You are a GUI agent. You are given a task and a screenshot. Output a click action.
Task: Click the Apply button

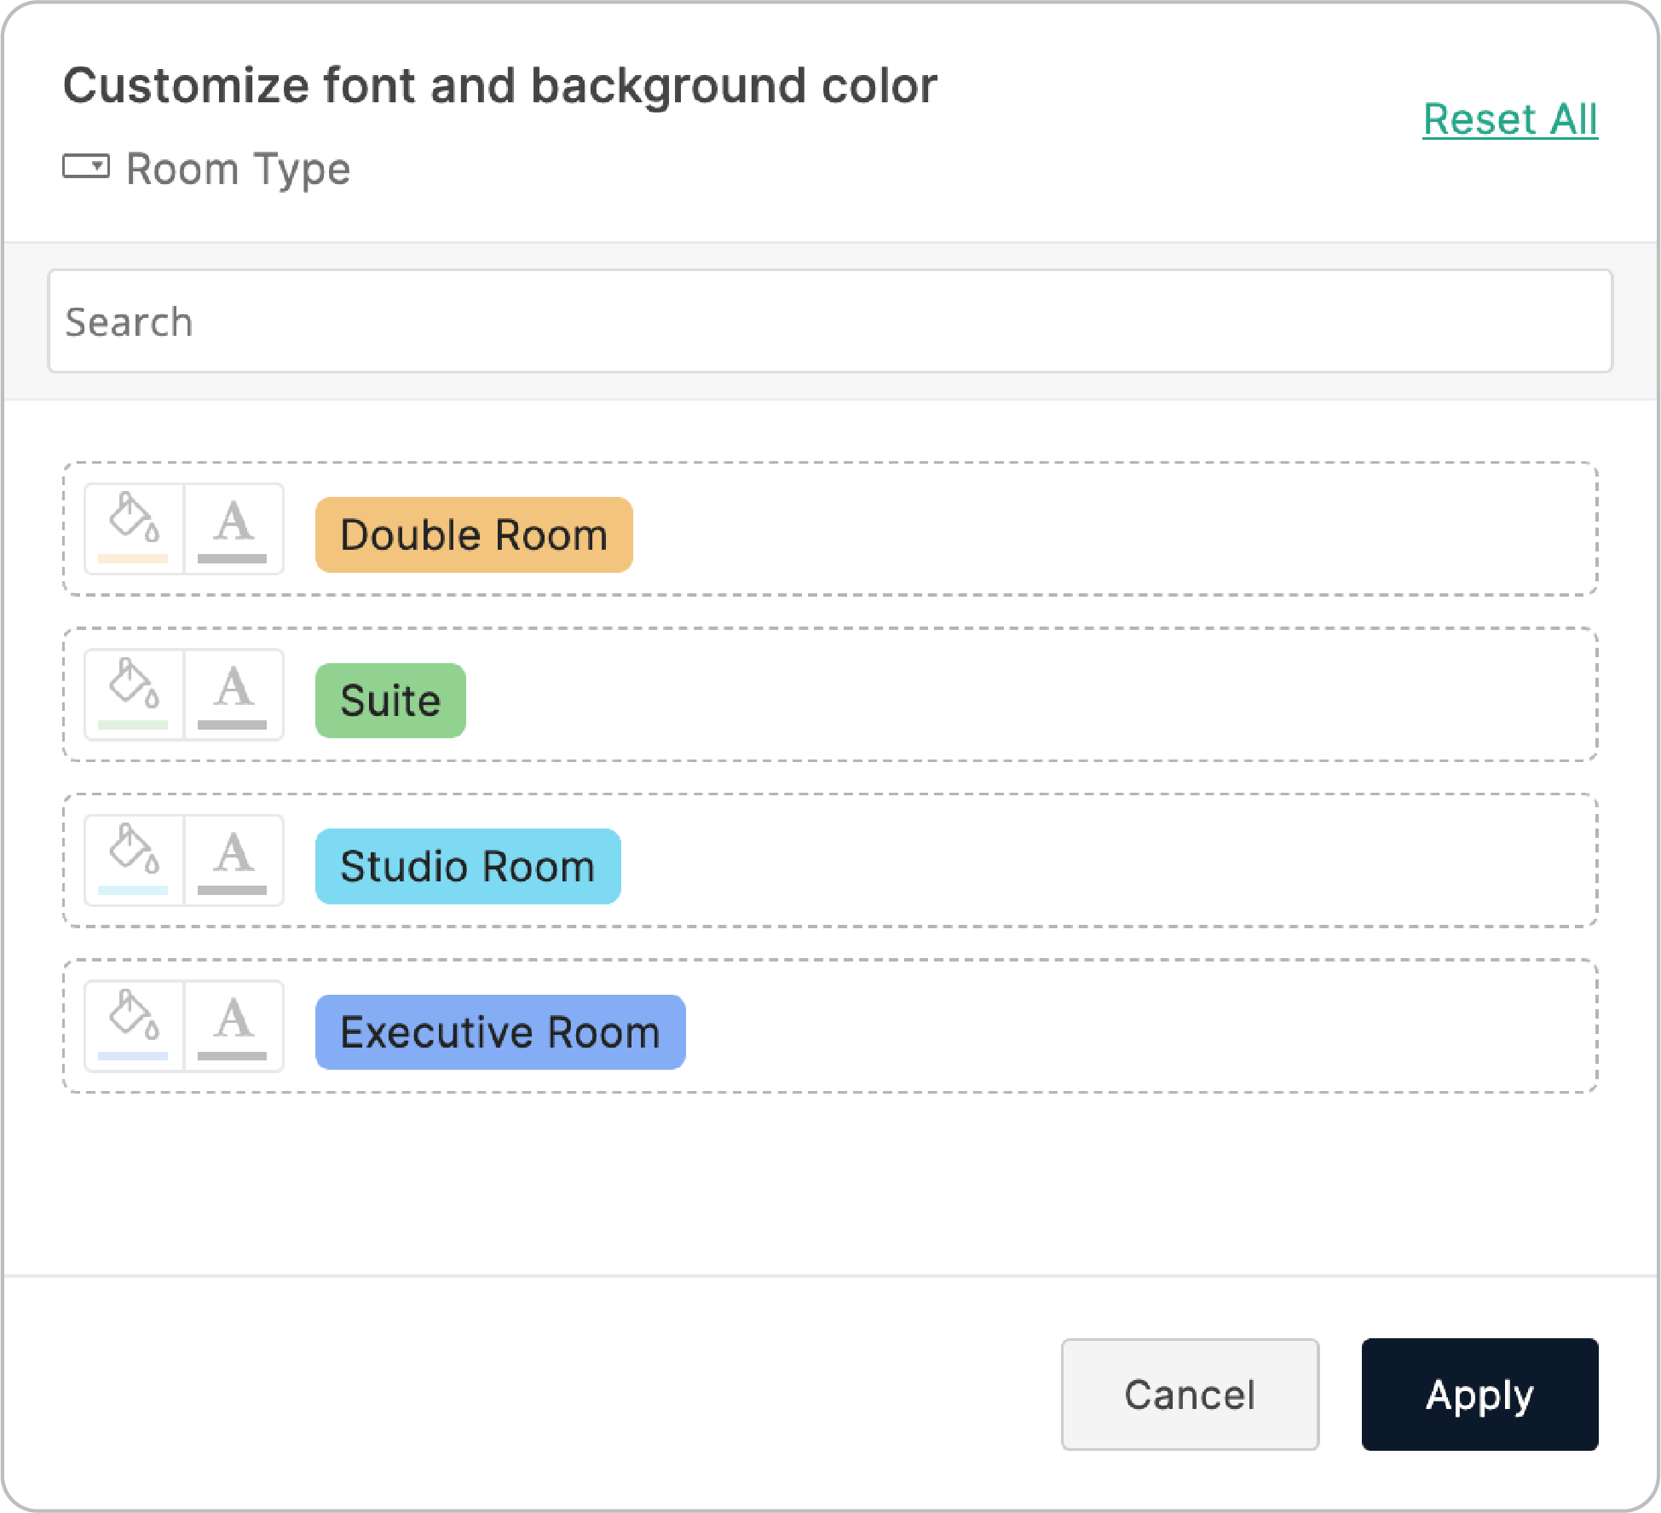[1479, 1395]
